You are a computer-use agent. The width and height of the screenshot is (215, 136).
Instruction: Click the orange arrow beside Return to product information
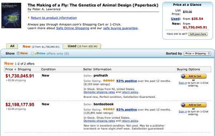click(x=29, y=18)
